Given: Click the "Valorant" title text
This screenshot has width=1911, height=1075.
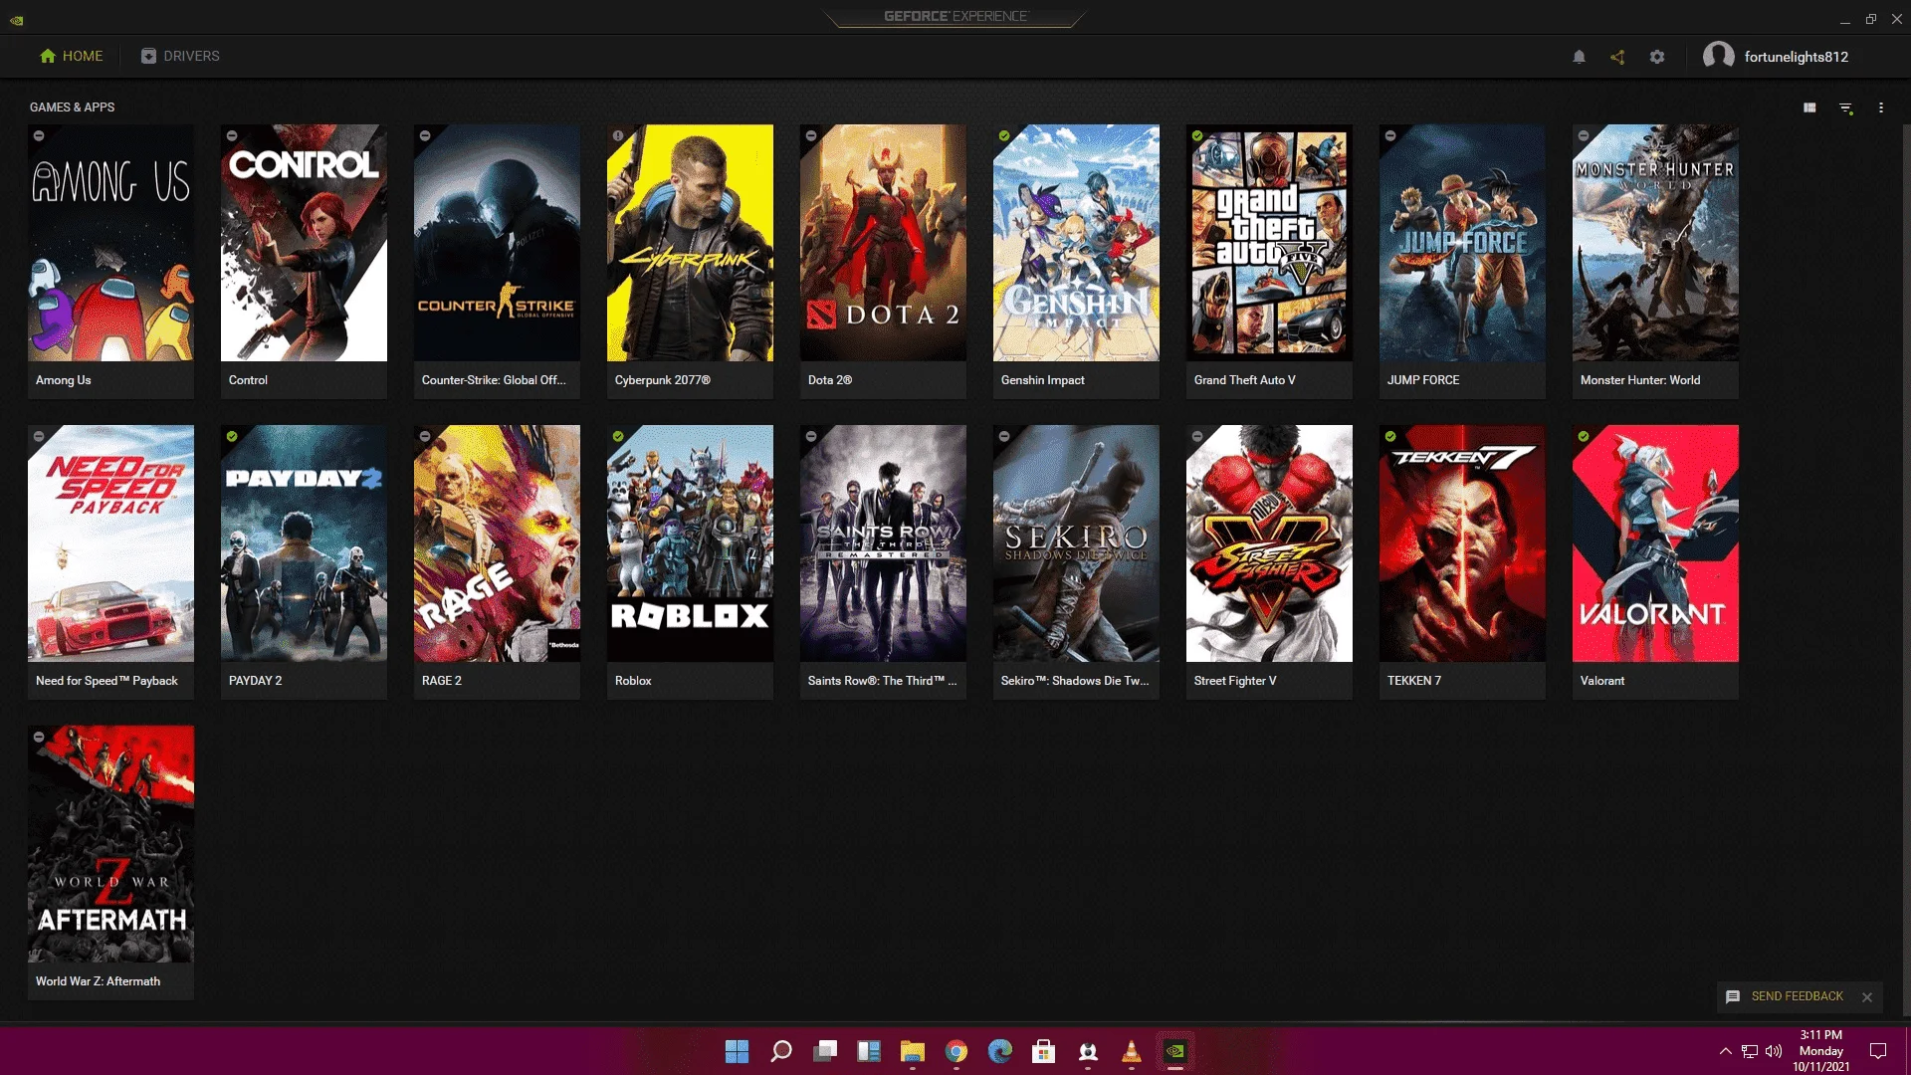Looking at the screenshot, I should tap(1602, 681).
